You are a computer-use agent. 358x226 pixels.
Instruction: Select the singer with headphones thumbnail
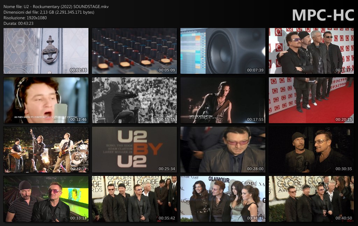pyautogui.click(x=46, y=100)
